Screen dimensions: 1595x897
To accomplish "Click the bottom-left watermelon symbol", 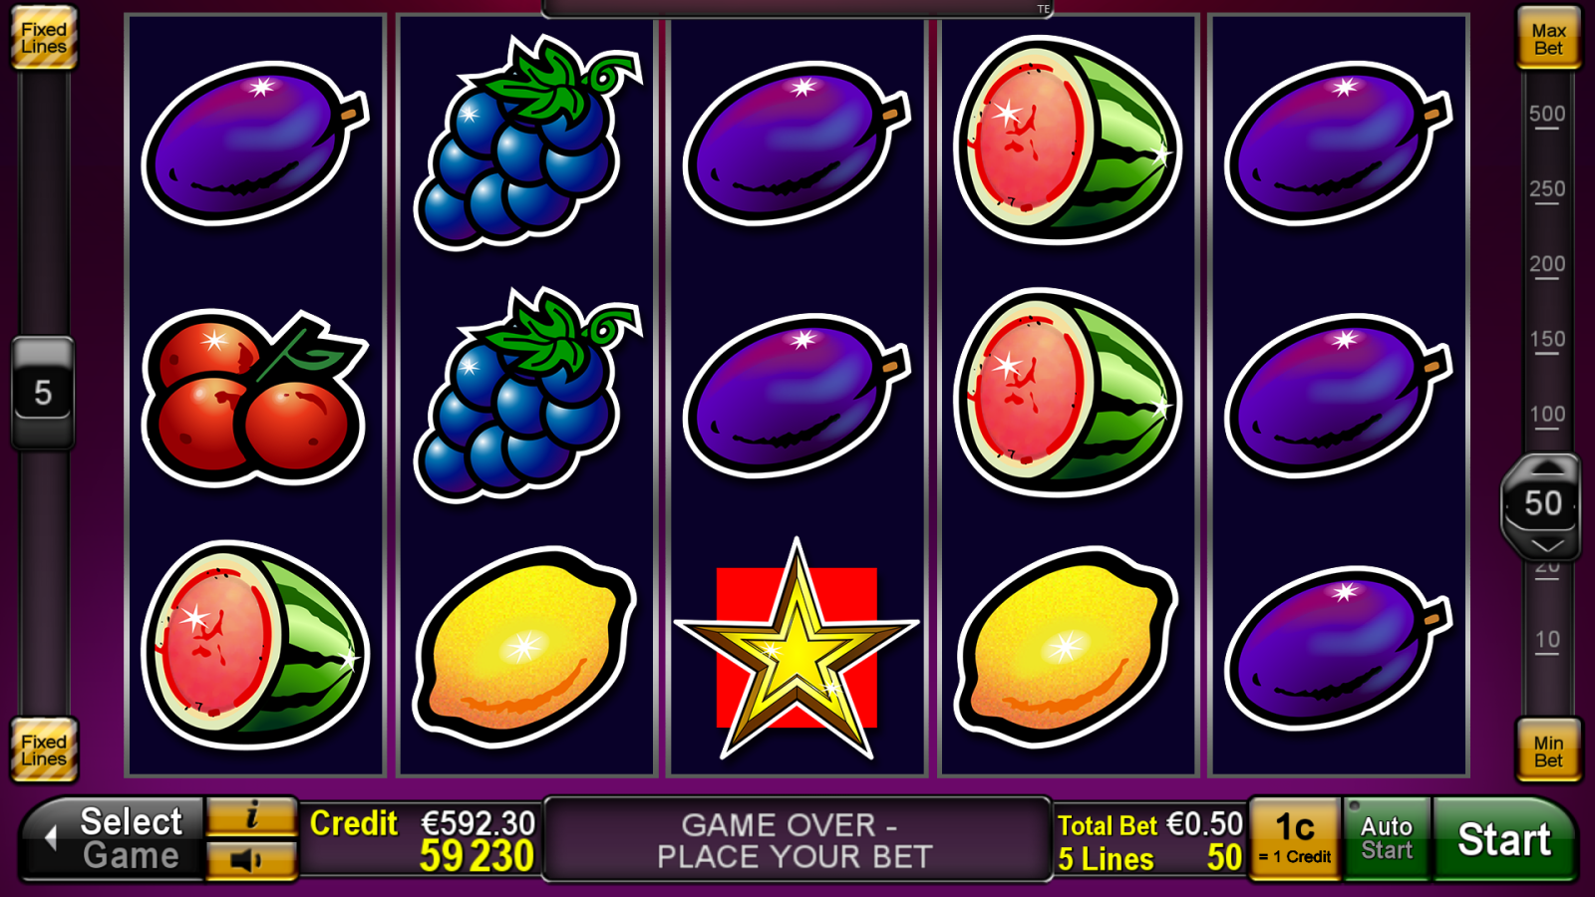I will (x=255, y=645).
